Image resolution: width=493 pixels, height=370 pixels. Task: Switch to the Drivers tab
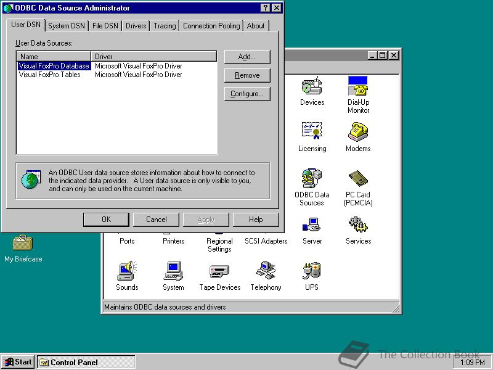[x=136, y=26]
